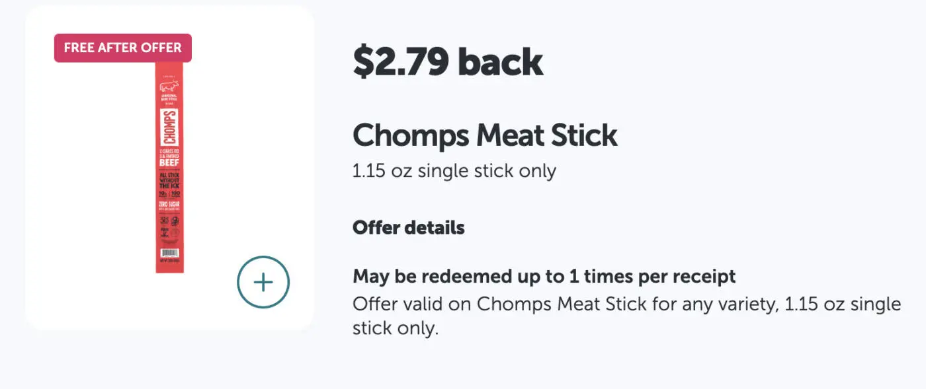This screenshot has height=389, width=926.
Task: Click the CHOMPS brand logo on the stick
Action: (x=169, y=127)
